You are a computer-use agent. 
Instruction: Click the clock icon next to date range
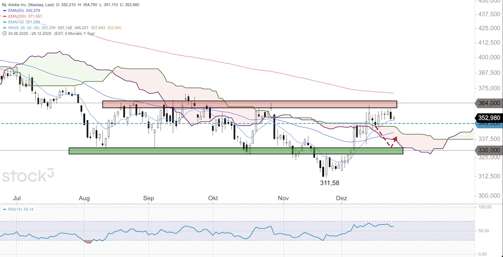(4, 34)
